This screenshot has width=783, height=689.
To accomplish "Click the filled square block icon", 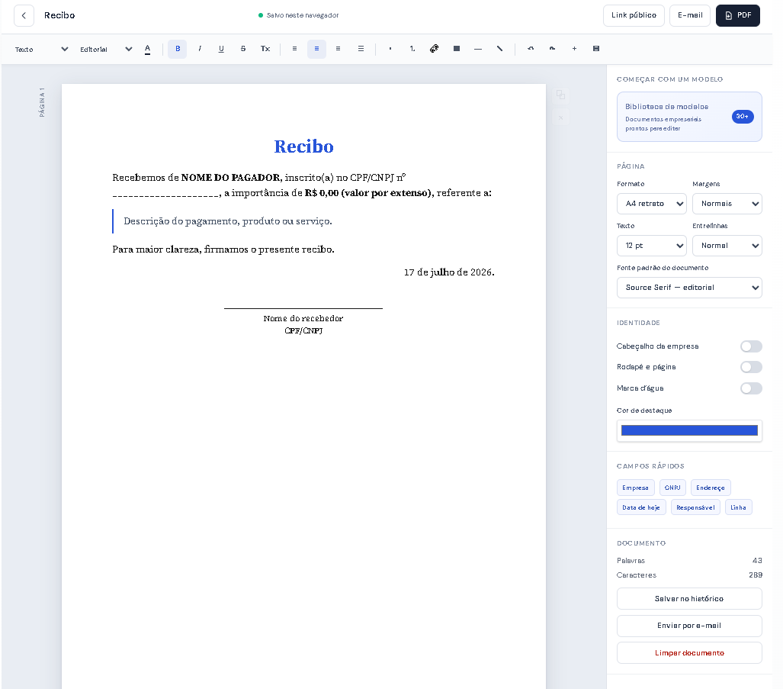I will (457, 49).
